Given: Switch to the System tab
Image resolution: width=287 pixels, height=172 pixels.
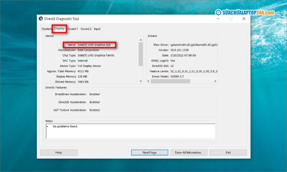Looking at the screenshot, I should point(46,29).
